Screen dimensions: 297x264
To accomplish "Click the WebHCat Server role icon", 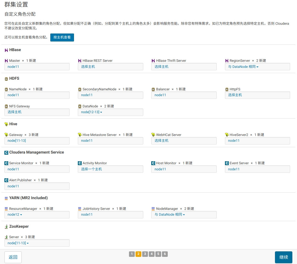I will click(x=153, y=135).
